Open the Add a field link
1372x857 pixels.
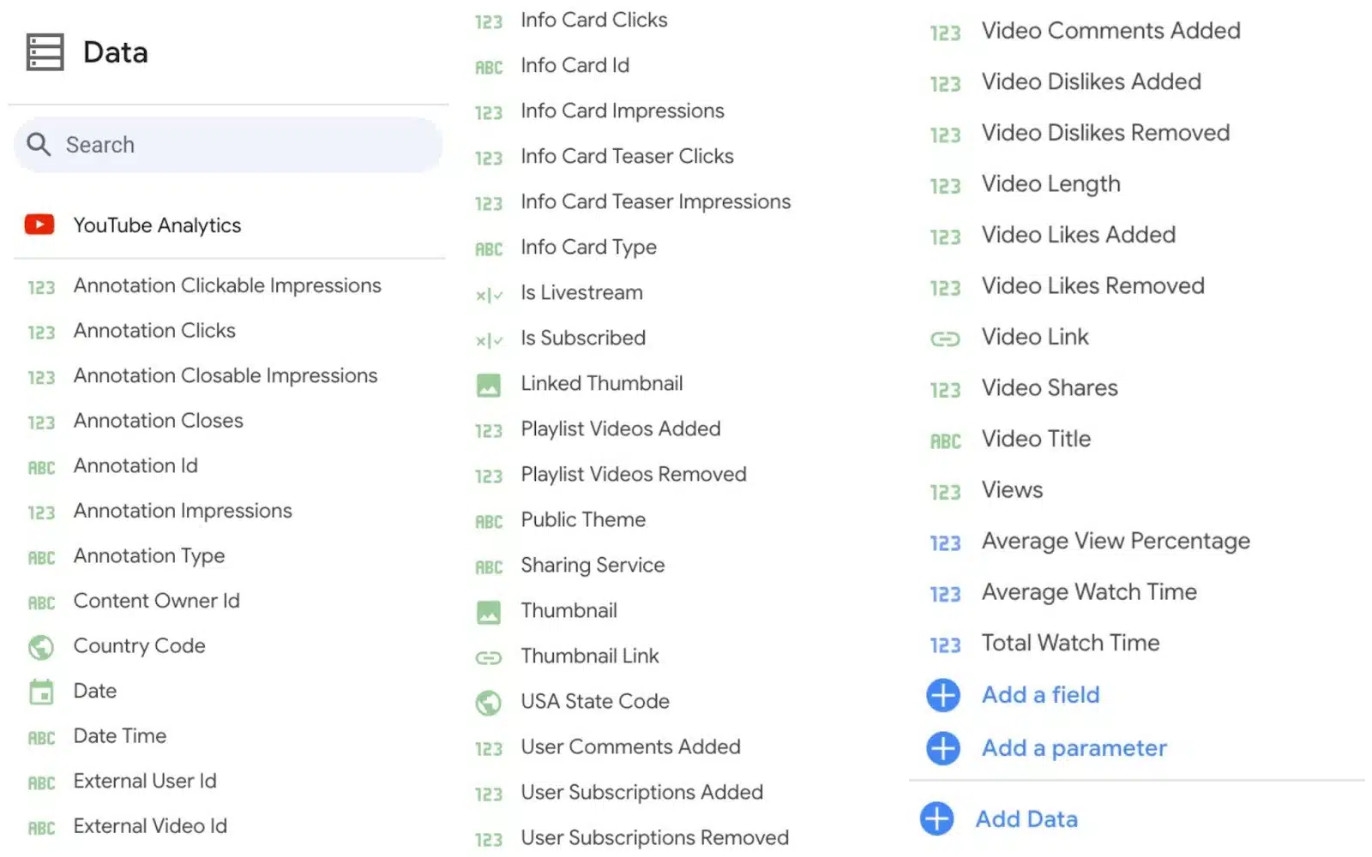[x=1040, y=695]
